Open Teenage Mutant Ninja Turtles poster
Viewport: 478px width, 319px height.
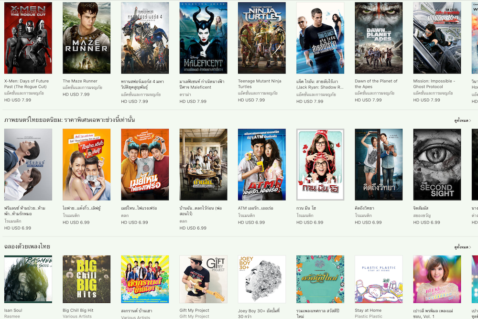(262, 38)
